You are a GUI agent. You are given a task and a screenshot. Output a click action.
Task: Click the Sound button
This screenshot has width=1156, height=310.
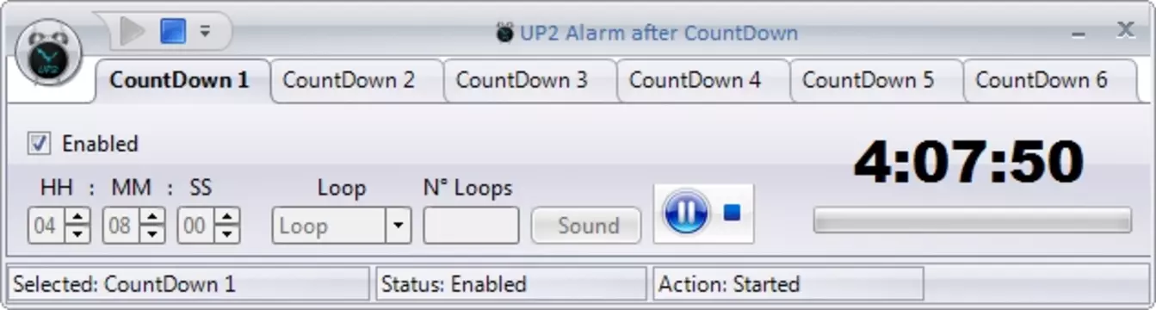pyautogui.click(x=587, y=226)
